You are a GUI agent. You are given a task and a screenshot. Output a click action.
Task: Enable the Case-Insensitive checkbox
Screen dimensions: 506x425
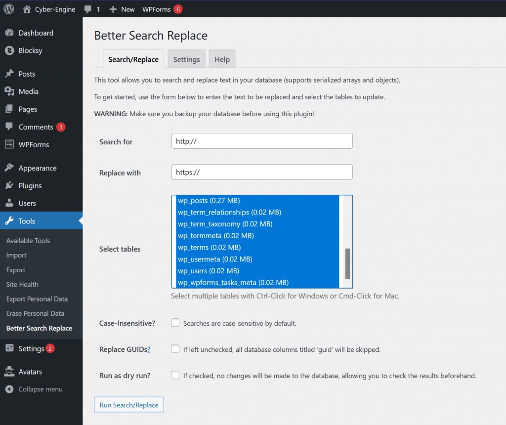click(x=175, y=323)
